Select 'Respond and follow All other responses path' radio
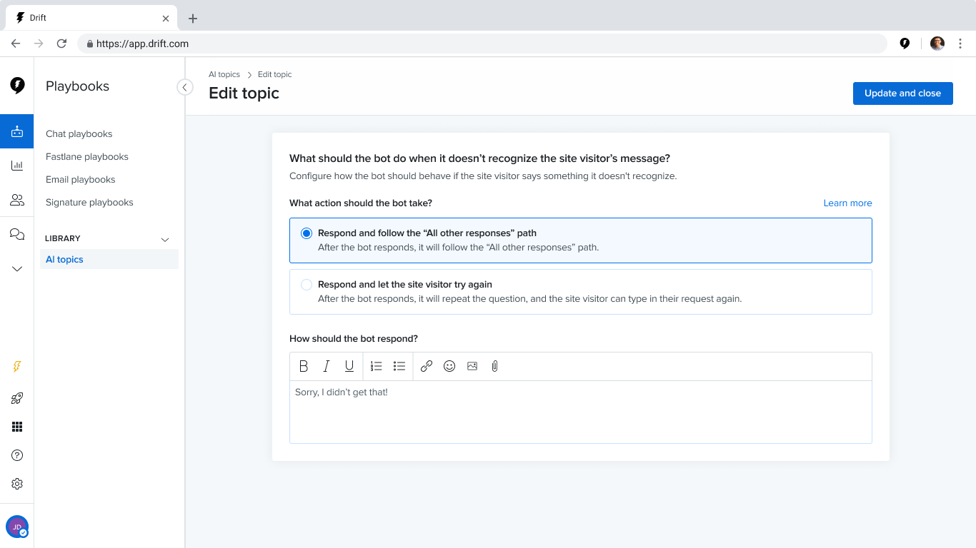This screenshot has width=976, height=548. pyautogui.click(x=307, y=233)
